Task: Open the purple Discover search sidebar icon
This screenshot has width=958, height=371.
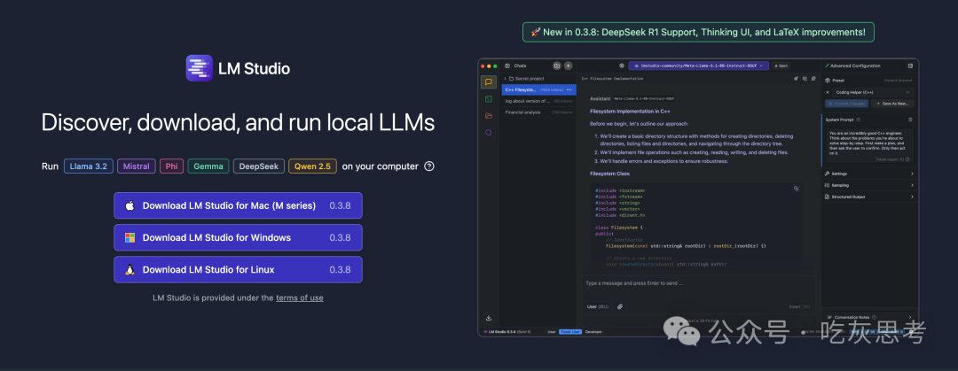Action: [x=489, y=133]
